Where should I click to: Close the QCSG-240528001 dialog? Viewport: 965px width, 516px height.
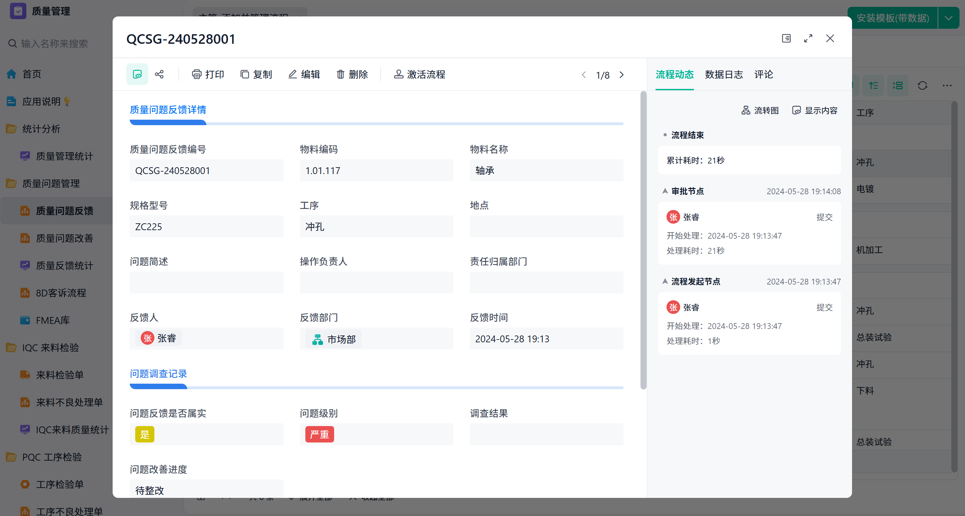830,39
